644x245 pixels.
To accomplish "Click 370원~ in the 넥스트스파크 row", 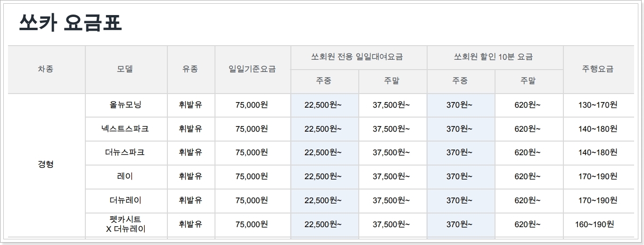I will pos(459,128).
